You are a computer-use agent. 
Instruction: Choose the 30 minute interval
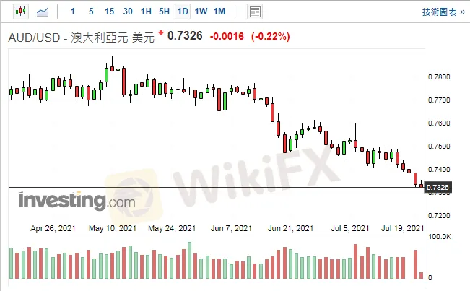pos(128,12)
